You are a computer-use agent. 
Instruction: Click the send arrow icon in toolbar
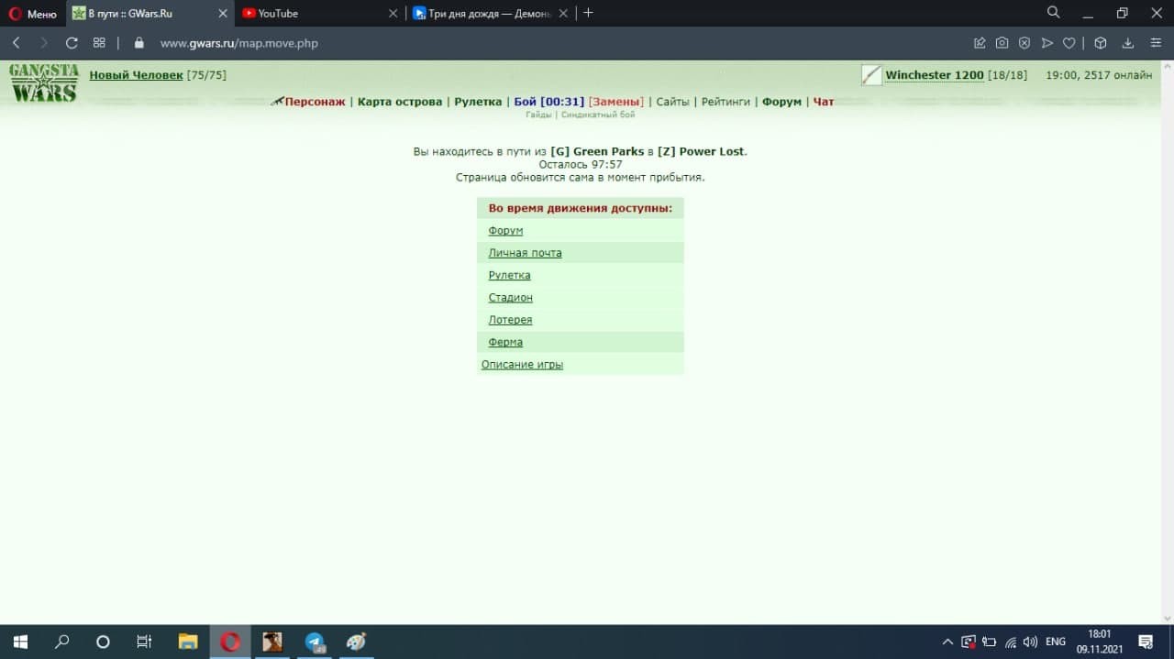pyautogui.click(x=1047, y=43)
